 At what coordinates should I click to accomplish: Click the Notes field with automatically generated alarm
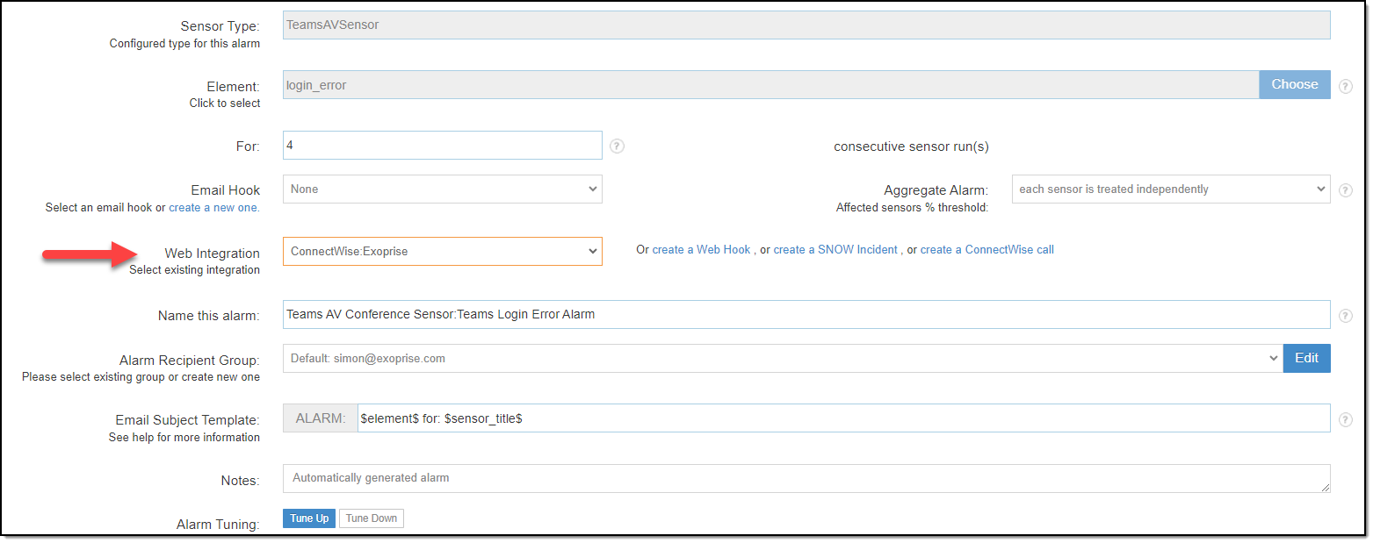click(x=805, y=477)
